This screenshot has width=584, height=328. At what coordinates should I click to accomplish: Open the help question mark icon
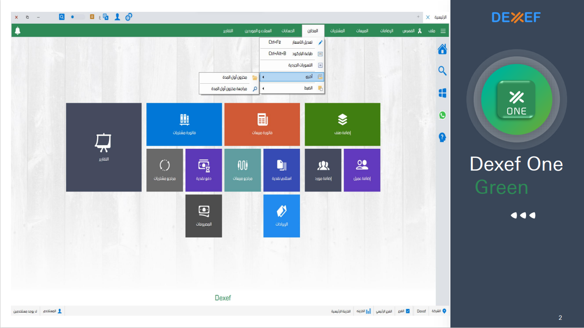[x=442, y=137]
